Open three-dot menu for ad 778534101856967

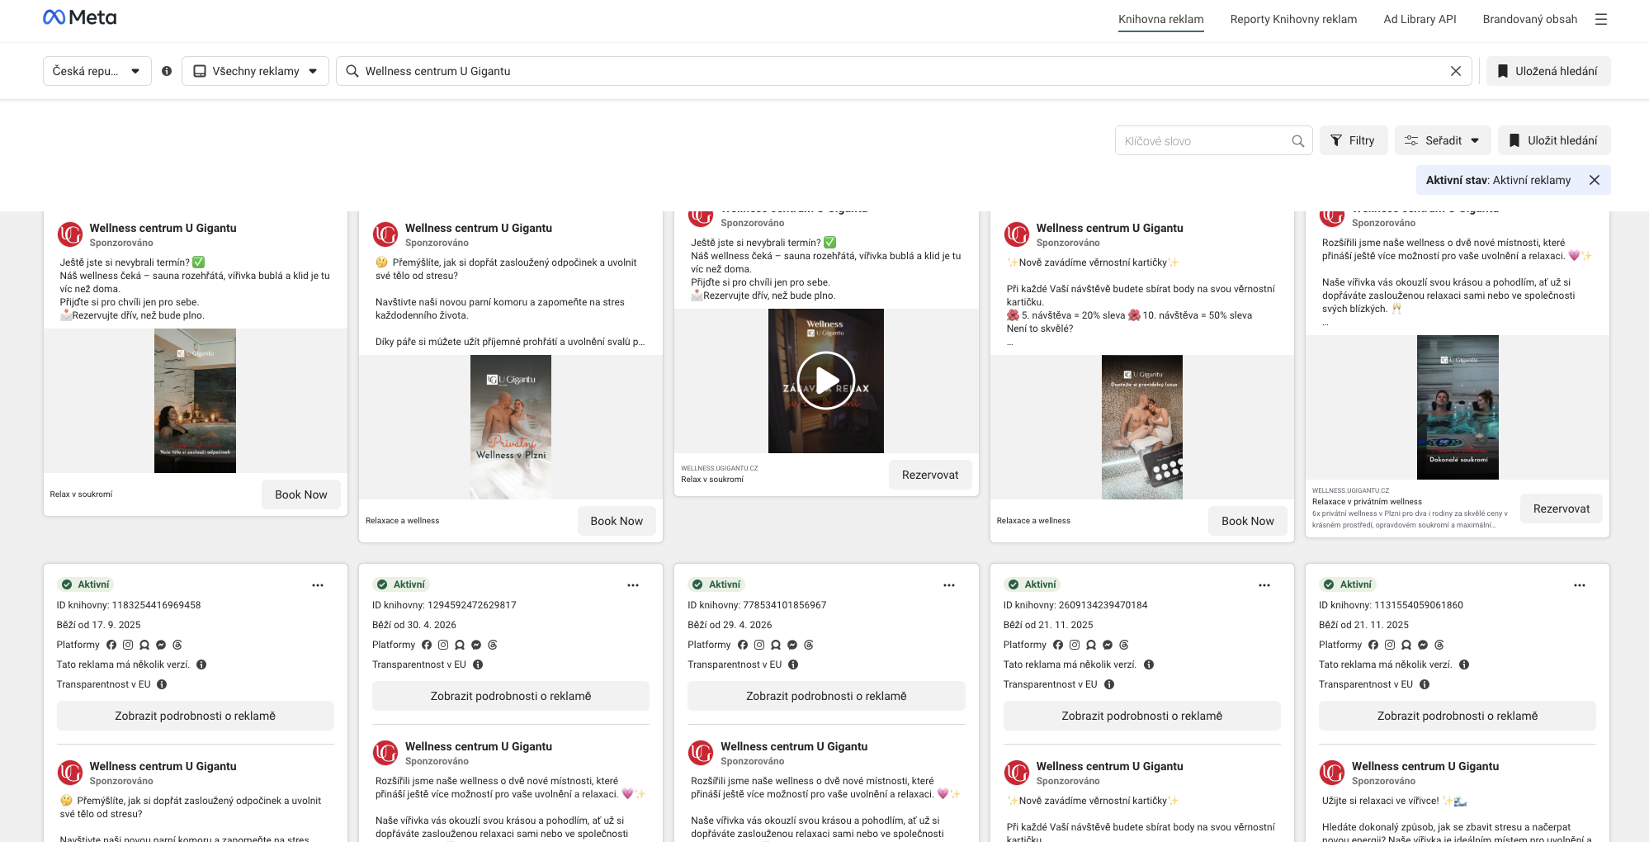(949, 585)
